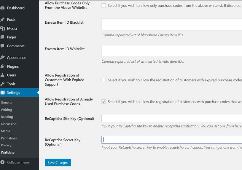Focus the Envato Item ID Blacklist field
Viewport: 242px width, 170px height.
click(x=172, y=25)
